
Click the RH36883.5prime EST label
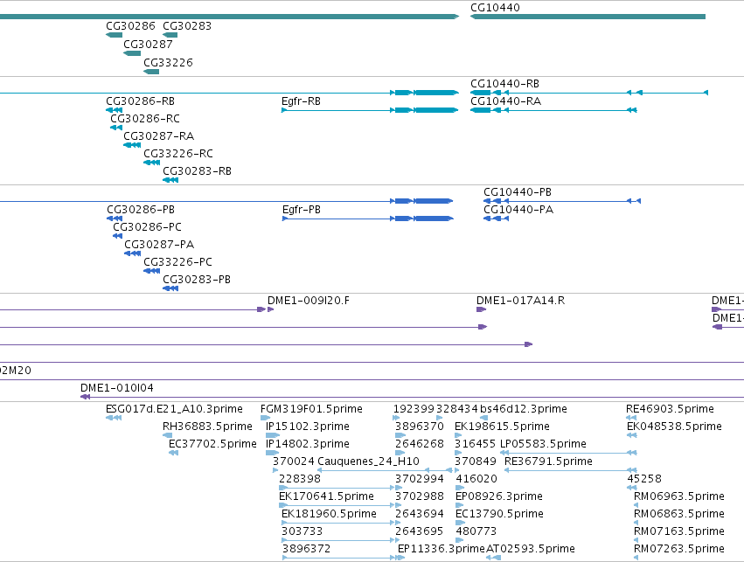tap(207, 427)
